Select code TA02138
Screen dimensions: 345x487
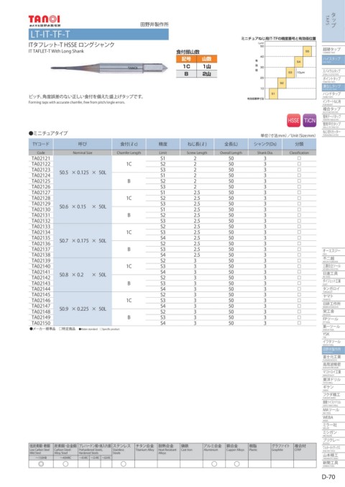[x=41, y=255]
